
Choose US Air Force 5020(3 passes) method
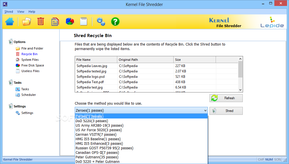coord(141,130)
